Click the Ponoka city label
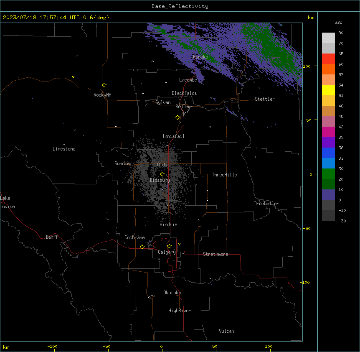Screen dimensions: 360x352 [200, 57]
